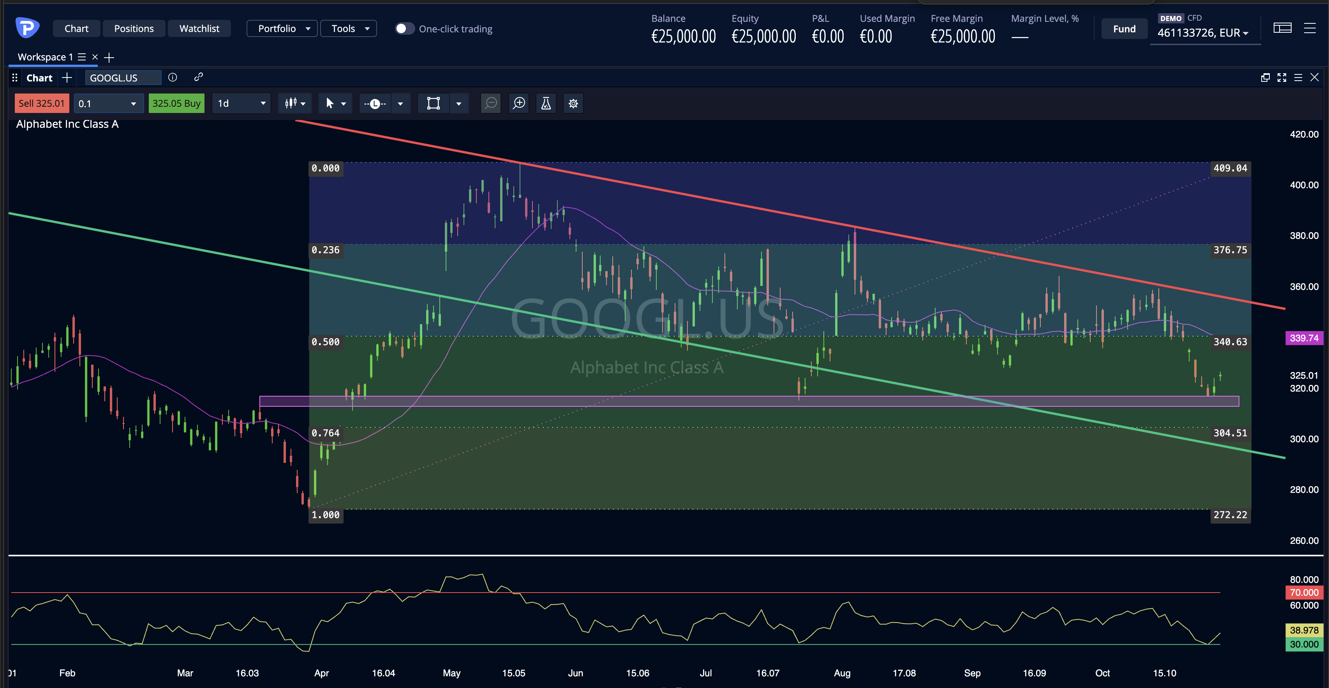Viewport: 1329px width, 688px height.
Task: Click the zoom out magnifier icon
Action: (x=491, y=103)
